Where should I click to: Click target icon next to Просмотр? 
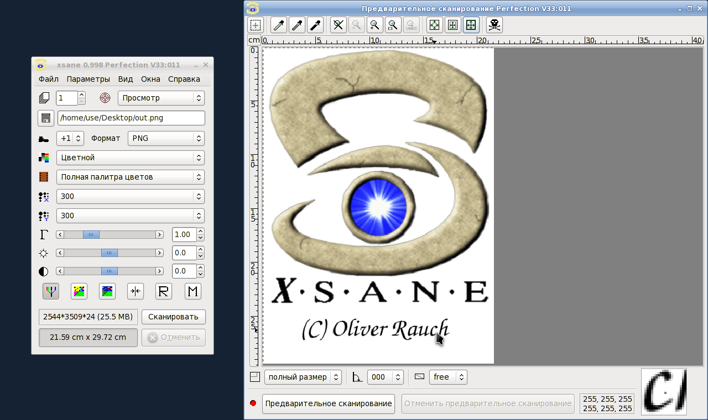(105, 98)
